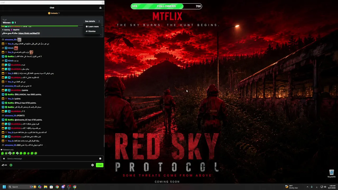The width and height of the screenshot is (338, 190).
Task: Click the green Kick K icon
Action: 11,165
